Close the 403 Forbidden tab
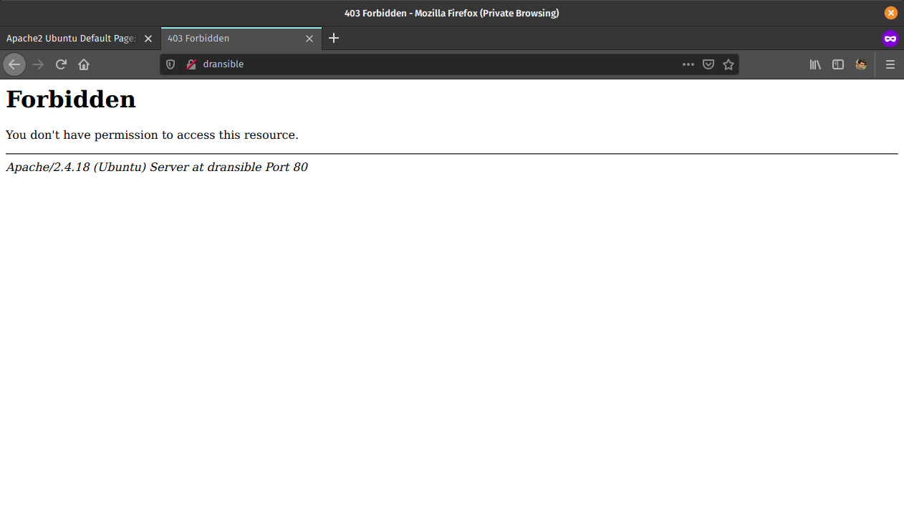The width and height of the screenshot is (904, 531). [309, 39]
